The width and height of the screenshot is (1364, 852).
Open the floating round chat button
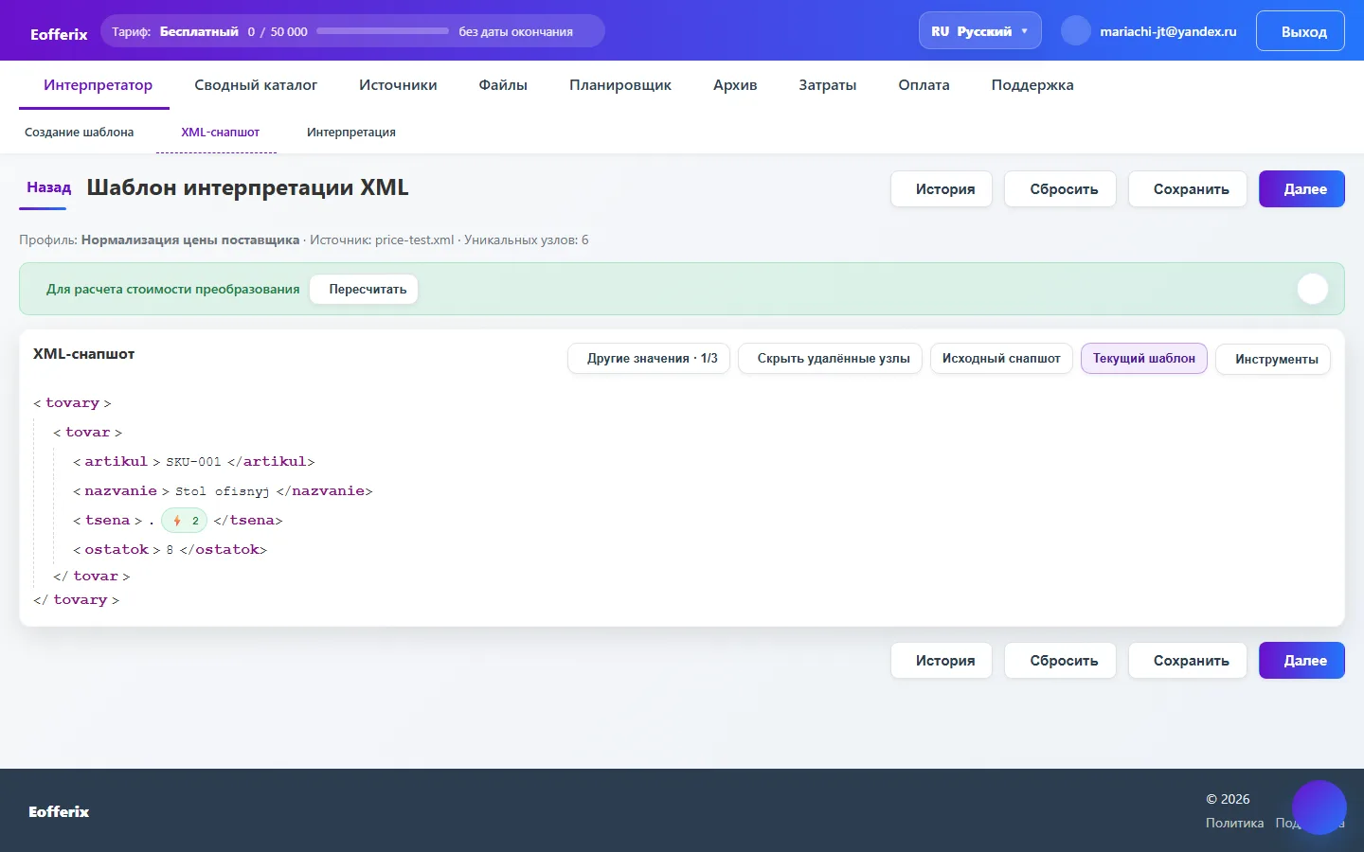[1319, 808]
